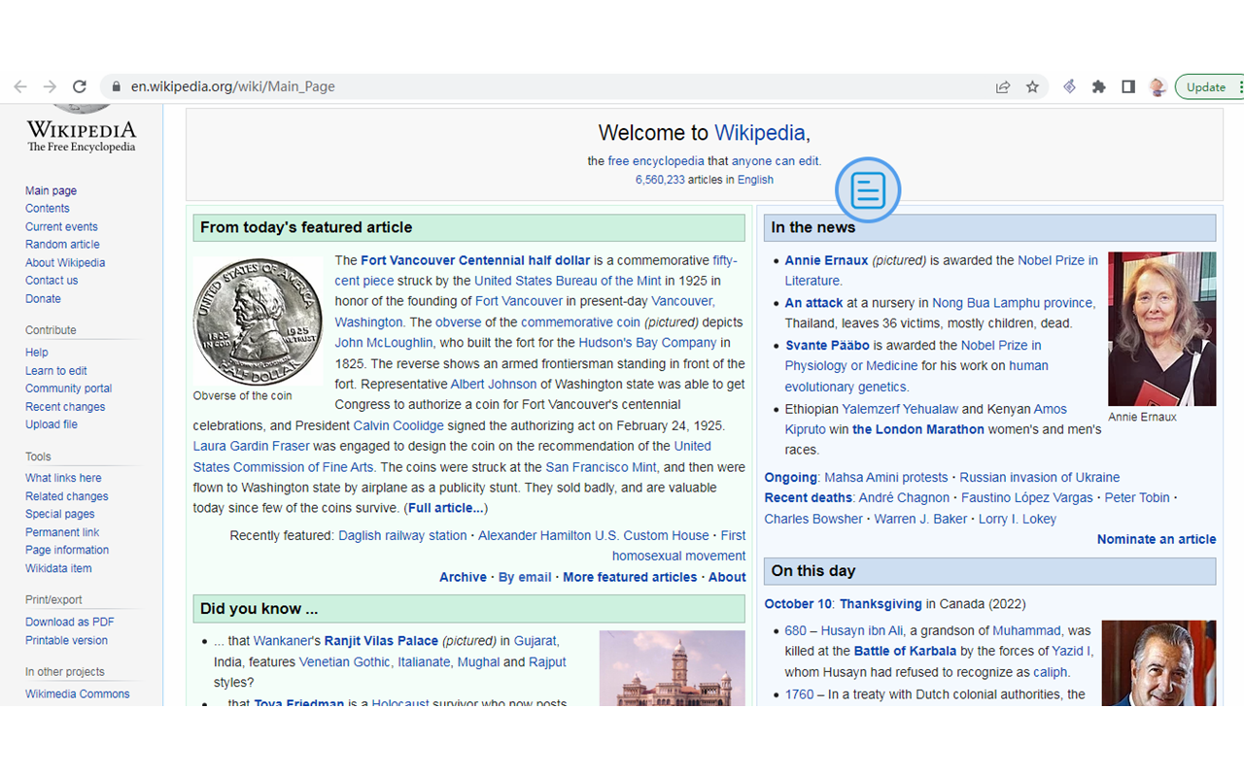Click Download as PDF
Viewport: 1244px width, 777px height.
(70, 622)
